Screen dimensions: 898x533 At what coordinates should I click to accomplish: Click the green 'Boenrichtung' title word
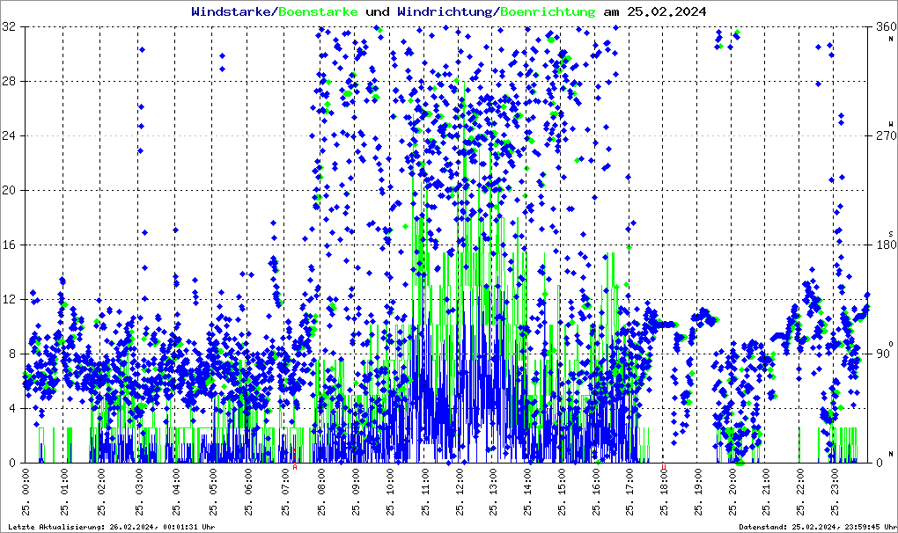(x=548, y=12)
